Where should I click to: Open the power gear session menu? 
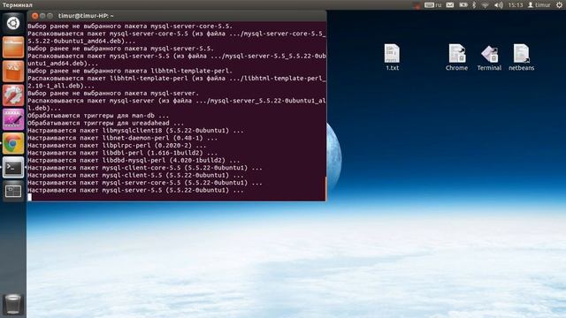click(559, 5)
